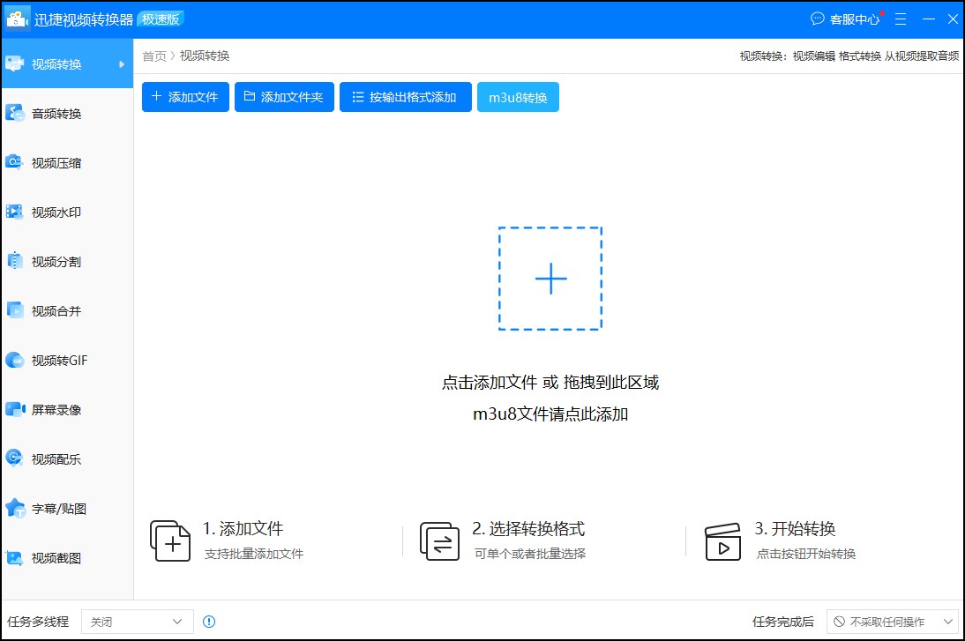
Task: Click the m3u8转换 button
Action: point(518,97)
